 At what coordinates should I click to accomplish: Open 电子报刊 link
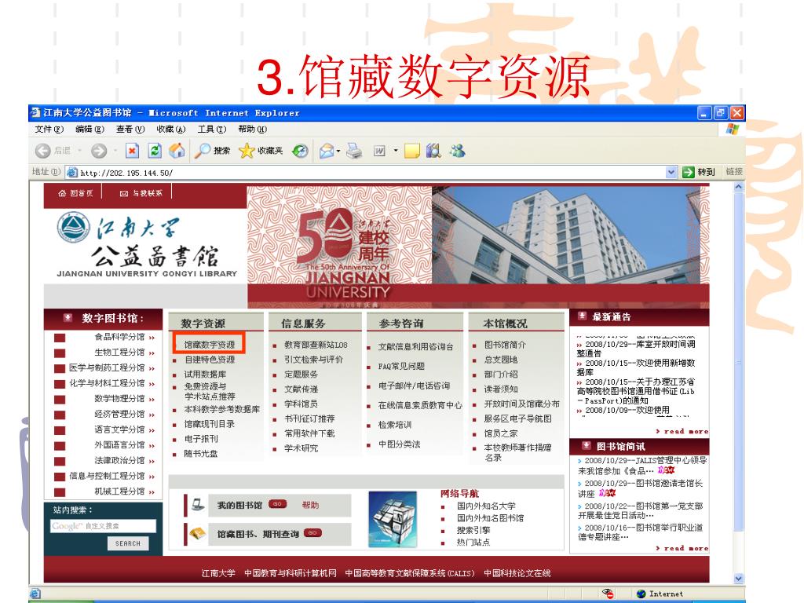click(x=201, y=439)
